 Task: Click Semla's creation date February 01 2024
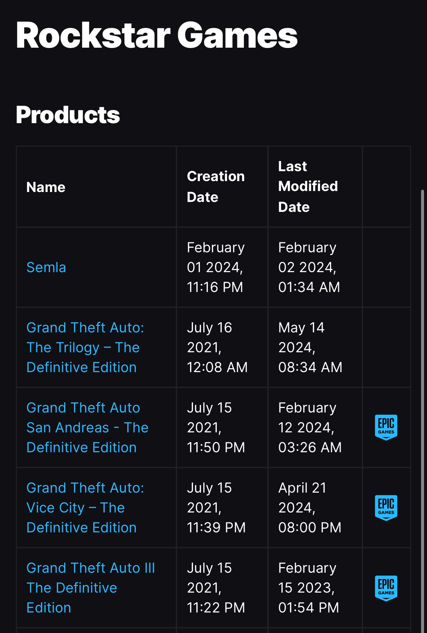[x=215, y=267]
